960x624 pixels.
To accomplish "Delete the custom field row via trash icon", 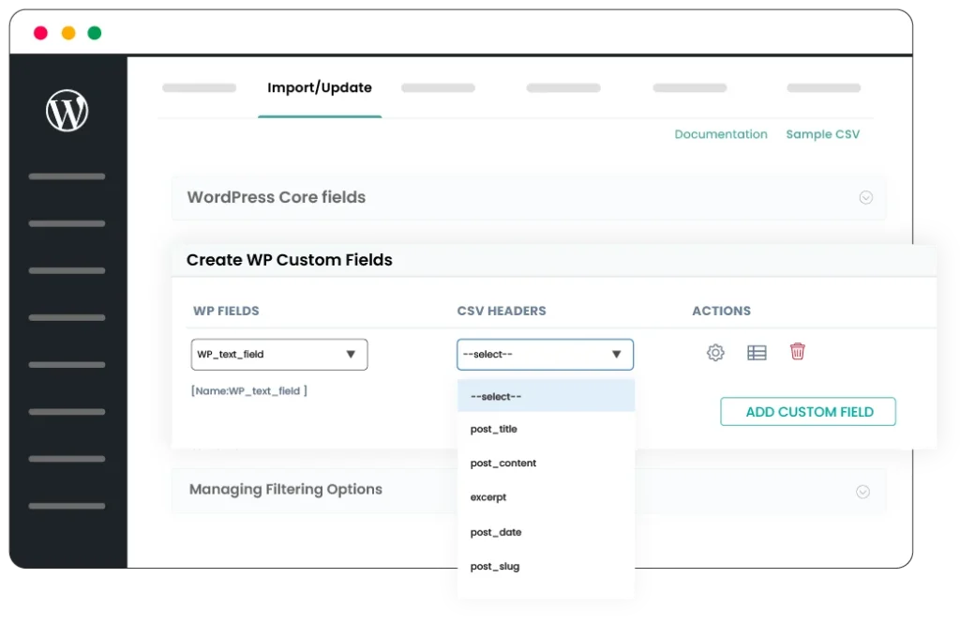I will [x=798, y=351].
